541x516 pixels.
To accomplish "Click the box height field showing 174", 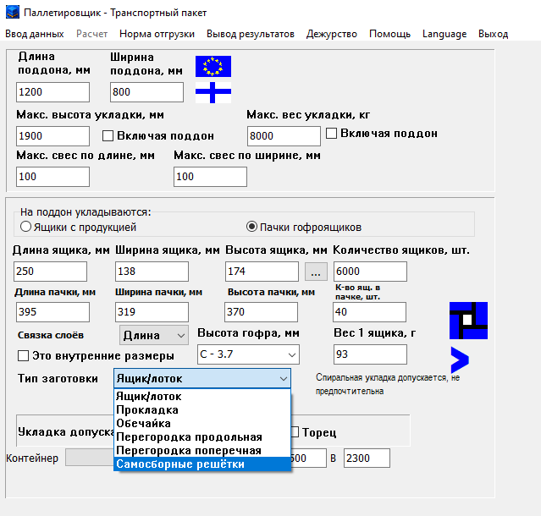I will pos(262,272).
